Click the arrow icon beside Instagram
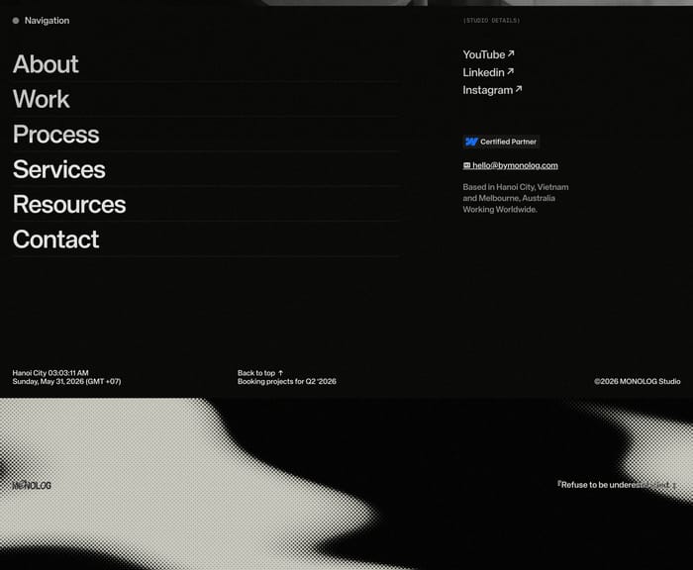Image resolution: width=693 pixels, height=570 pixels. click(519, 89)
